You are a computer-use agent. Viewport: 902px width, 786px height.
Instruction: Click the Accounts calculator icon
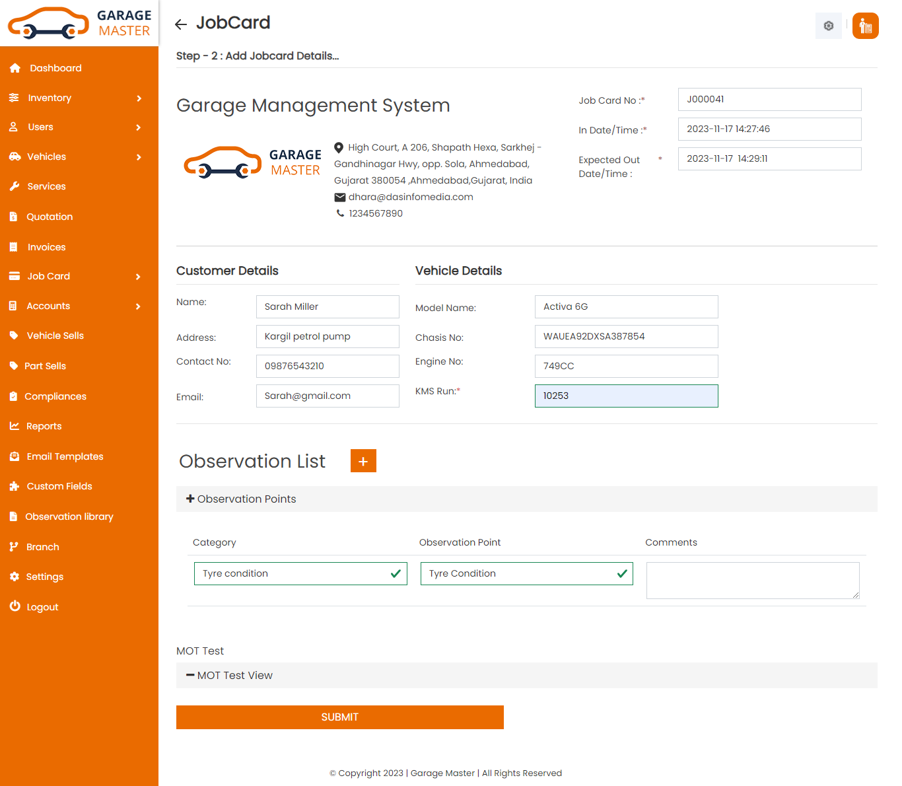(x=13, y=306)
